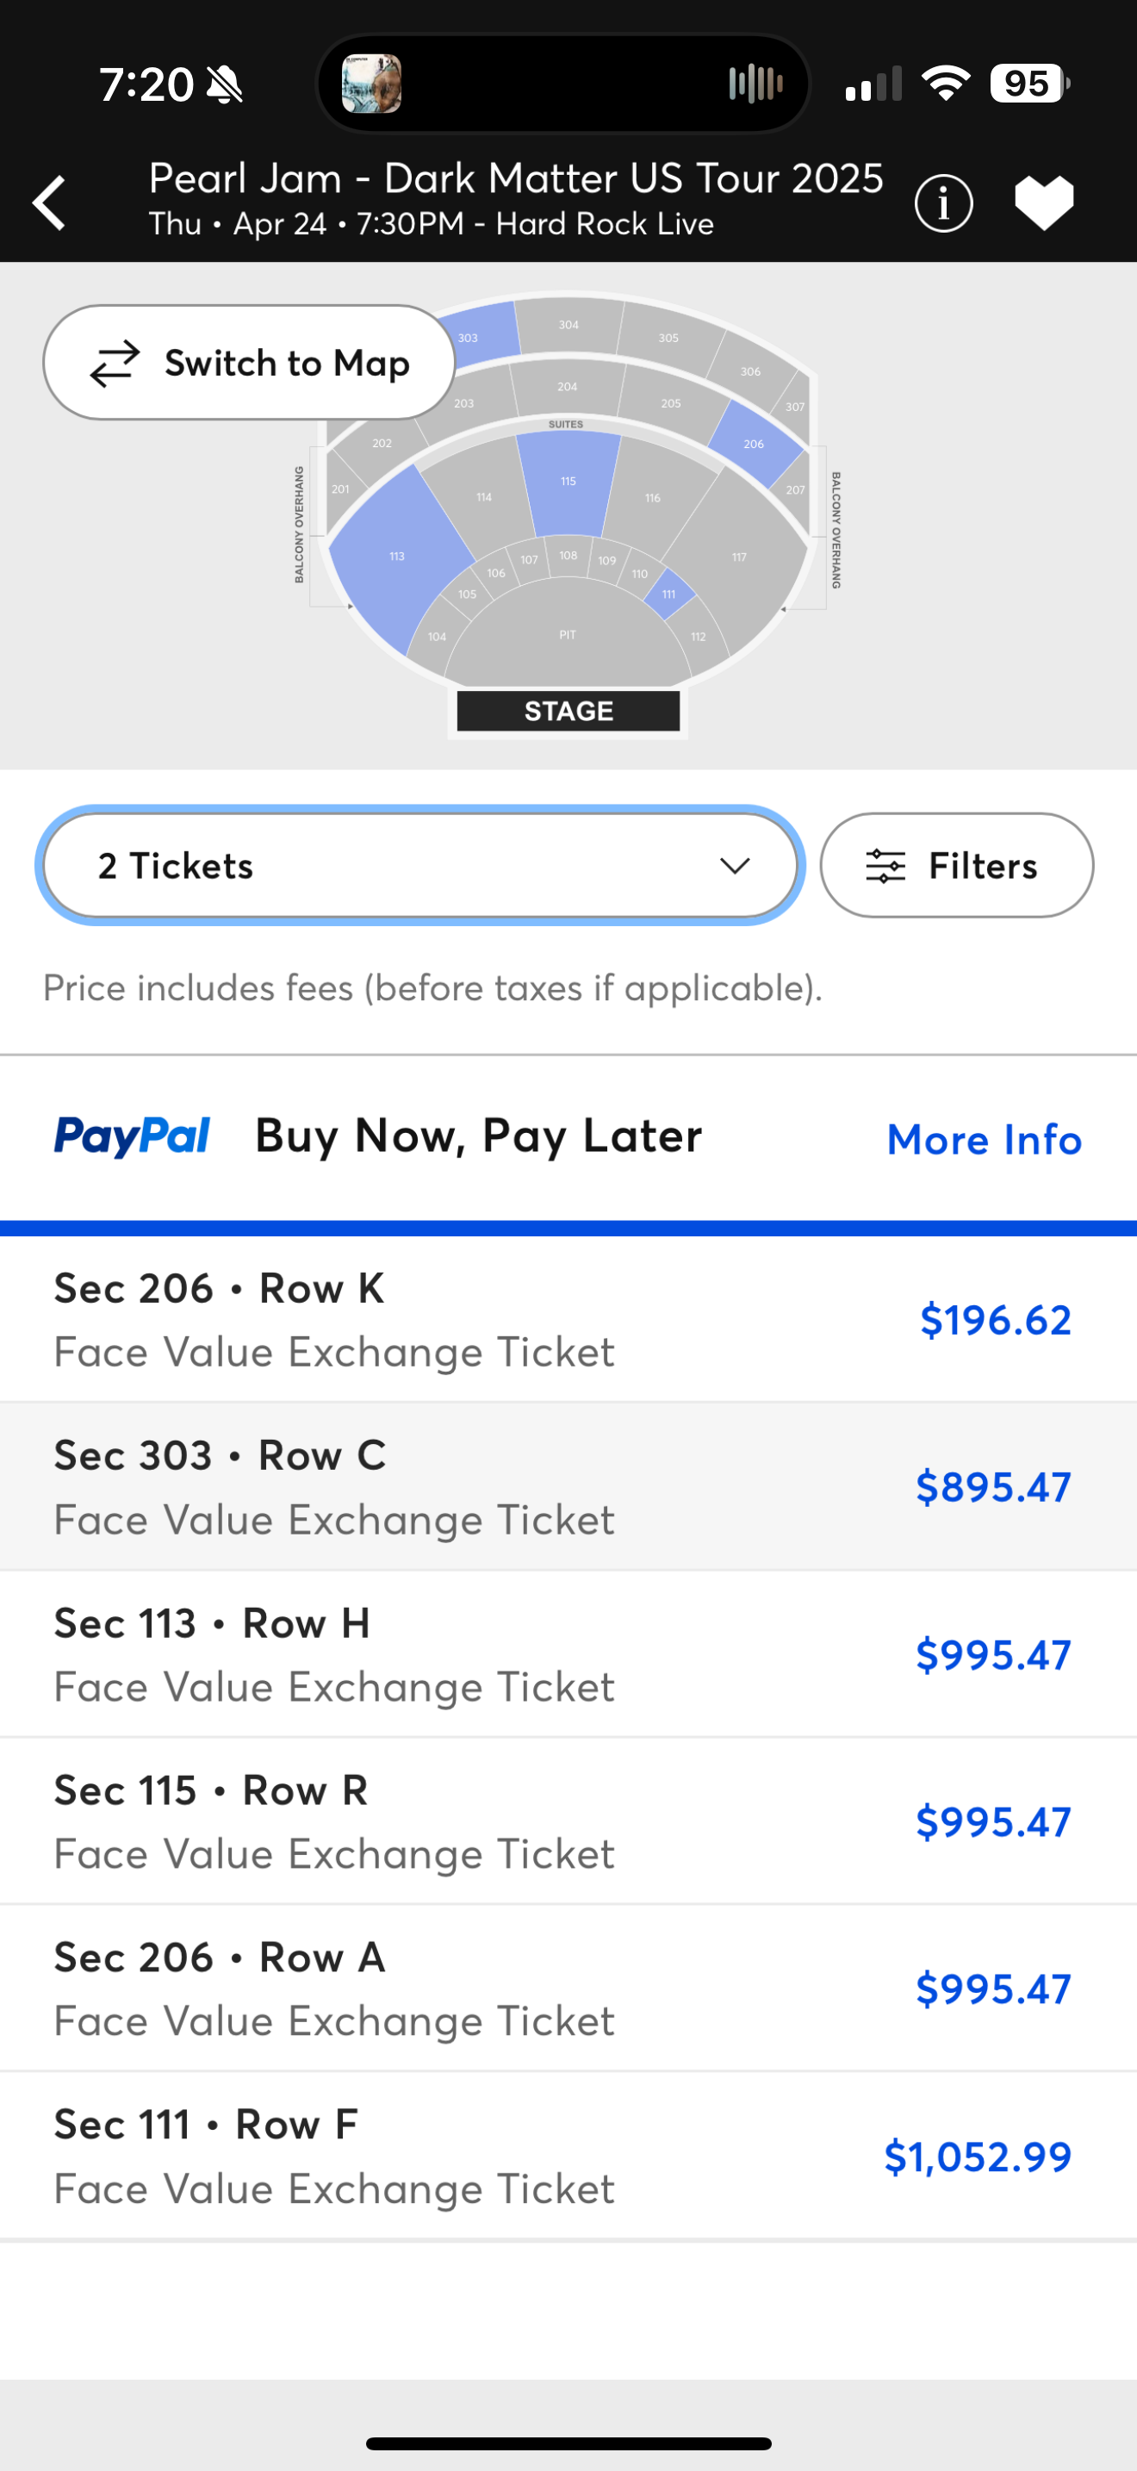Tap small highlighted section 111 on map
The image size is (1137, 2471).
669,594
